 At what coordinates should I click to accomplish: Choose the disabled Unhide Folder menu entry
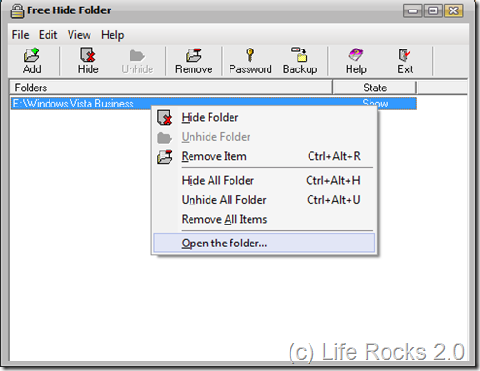click(264, 137)
